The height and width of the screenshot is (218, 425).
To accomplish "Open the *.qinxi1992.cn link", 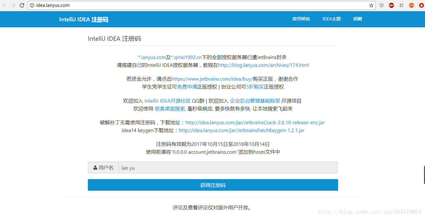I will coord(186,57).
